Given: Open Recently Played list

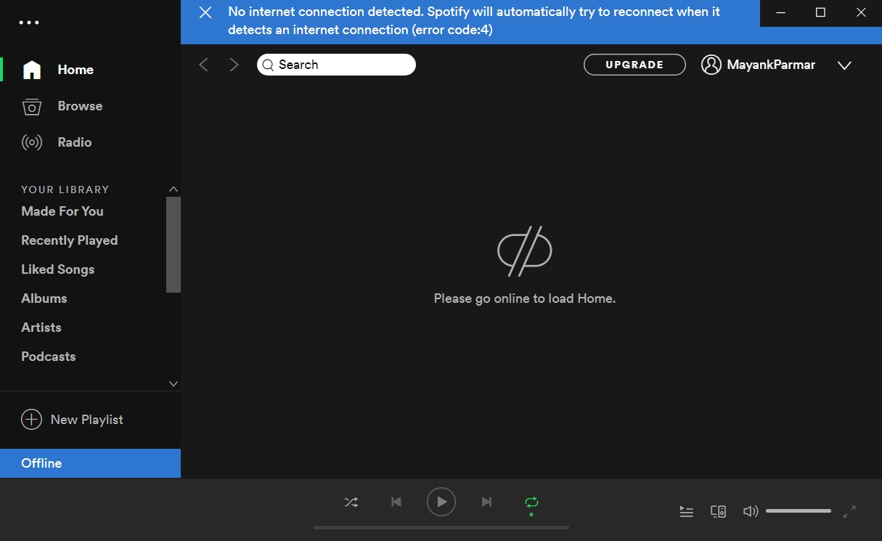Looking at the screenshot, I should [x=70, y=240].
